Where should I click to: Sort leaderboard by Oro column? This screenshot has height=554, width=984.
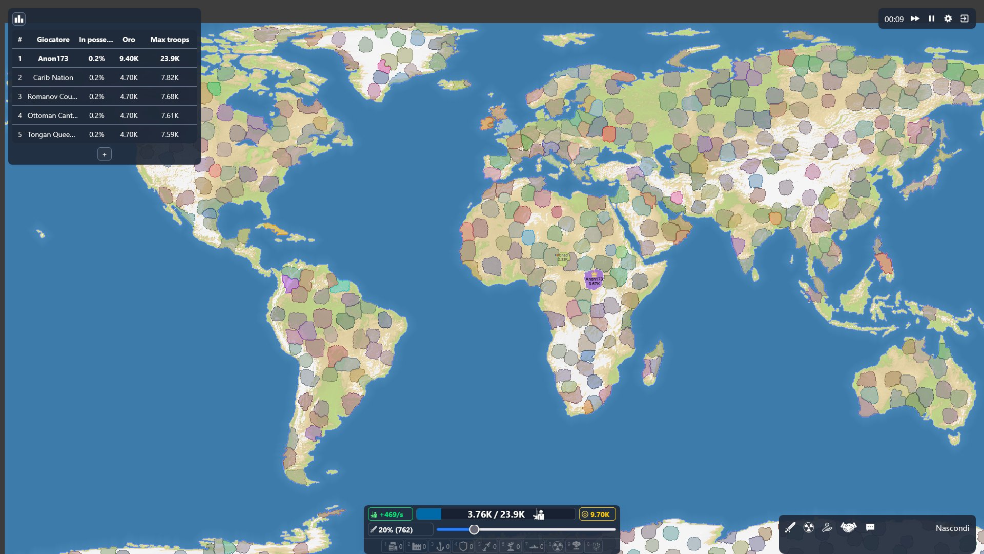(x=129, y=39)
